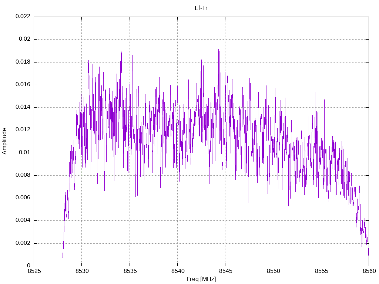Click the y-axis tick label 0.006

click(23, 198)
